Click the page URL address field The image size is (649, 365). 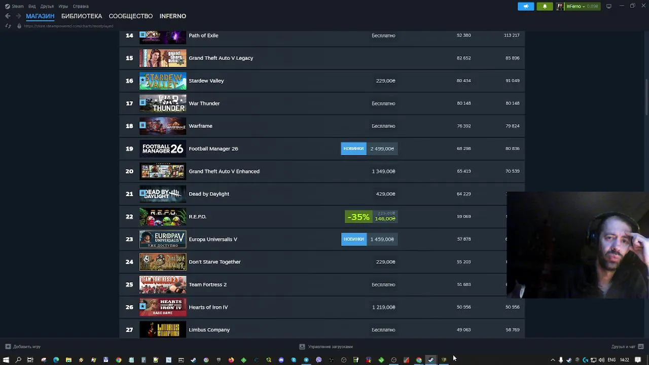68,26
